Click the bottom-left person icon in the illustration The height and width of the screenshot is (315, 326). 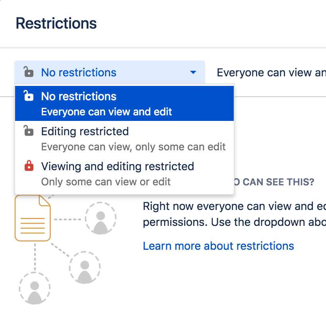coord(34,289)
